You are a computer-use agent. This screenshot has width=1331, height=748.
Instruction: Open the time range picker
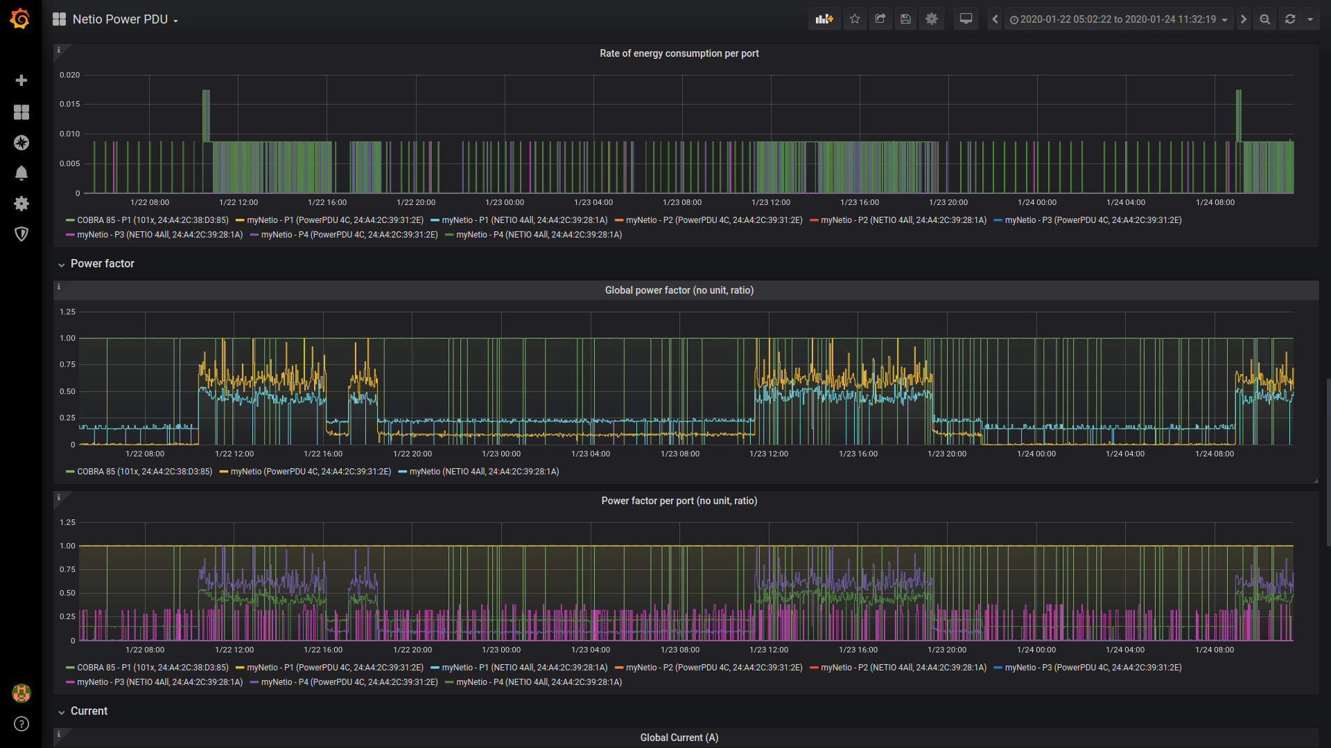pos(1118,19)
